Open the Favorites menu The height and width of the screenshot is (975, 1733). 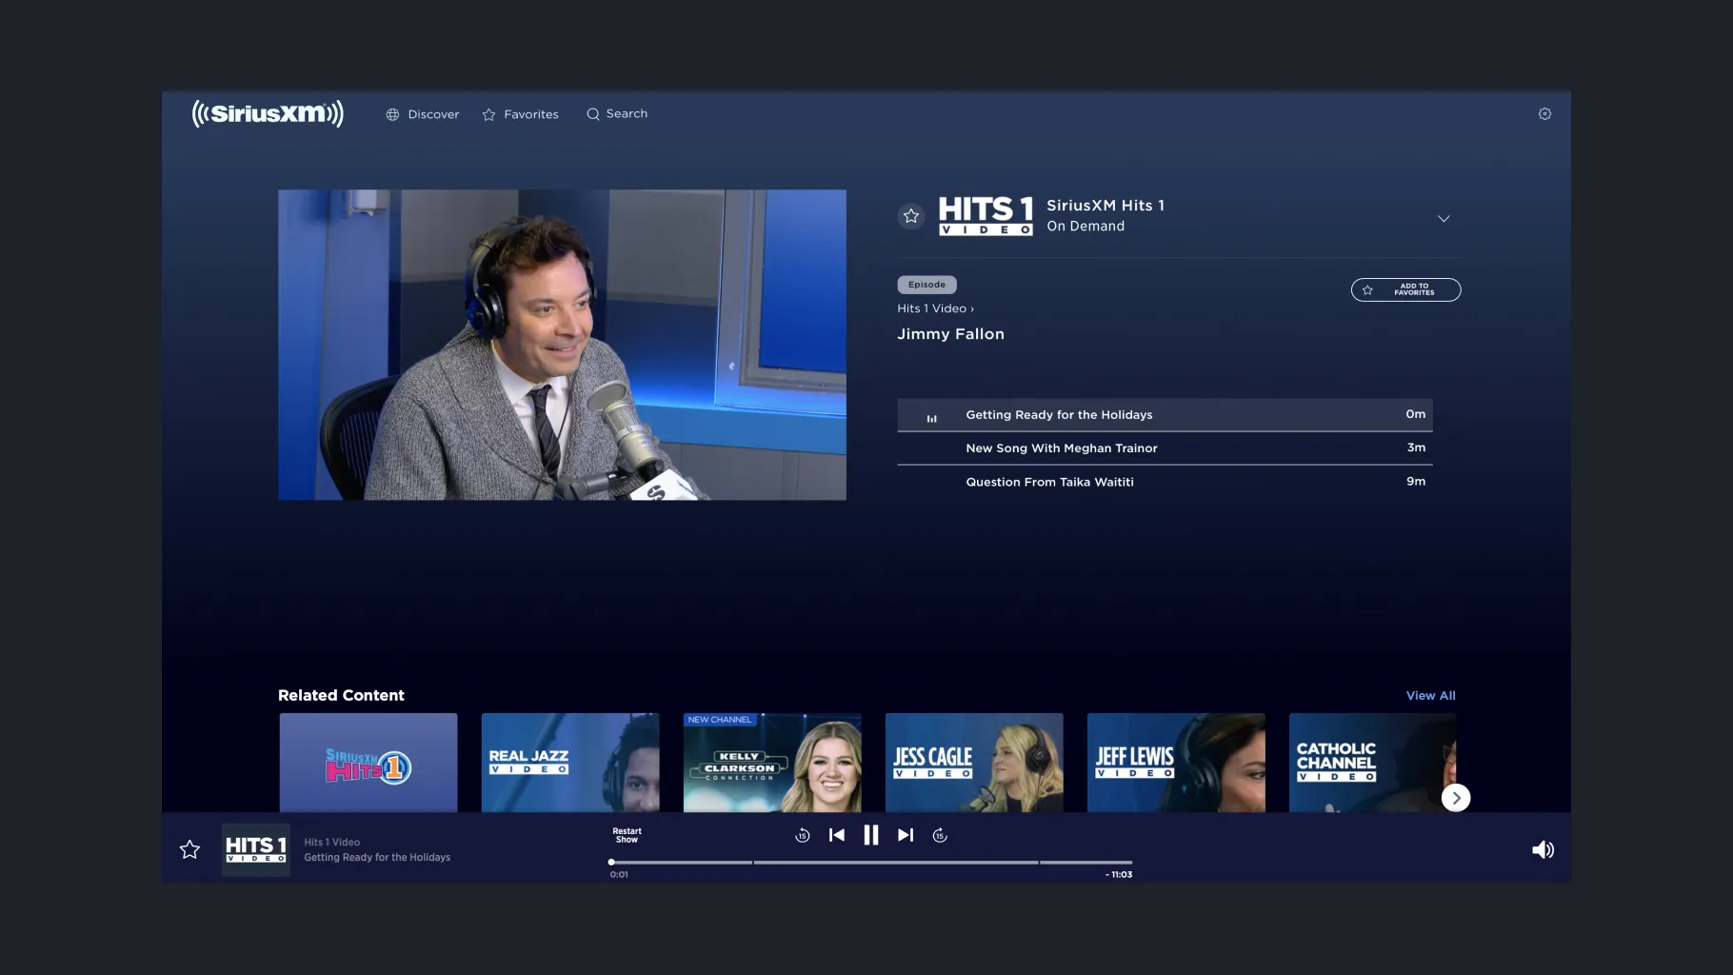521,114
